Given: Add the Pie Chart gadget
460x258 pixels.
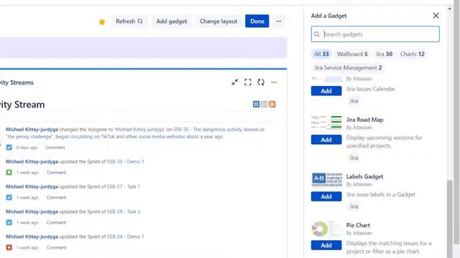Looking at the screenshot, I should coord(326,245).
